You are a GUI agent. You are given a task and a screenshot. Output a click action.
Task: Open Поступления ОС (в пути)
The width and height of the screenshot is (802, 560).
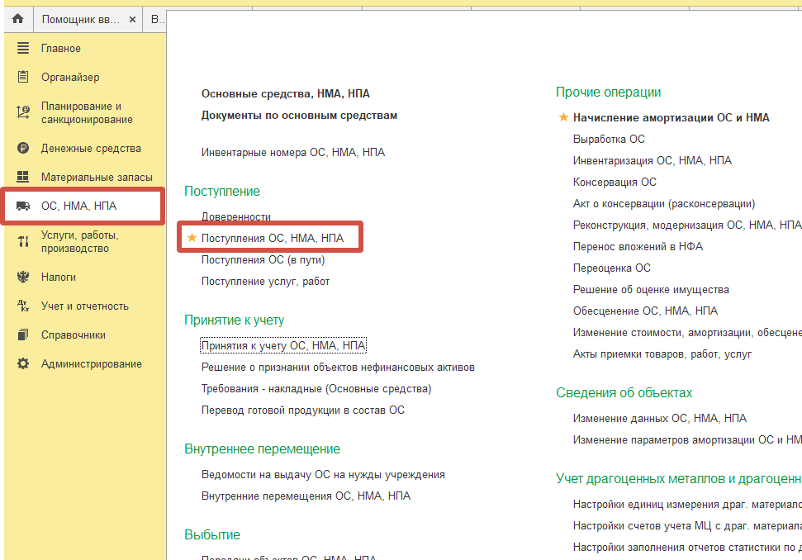[263, 260]
